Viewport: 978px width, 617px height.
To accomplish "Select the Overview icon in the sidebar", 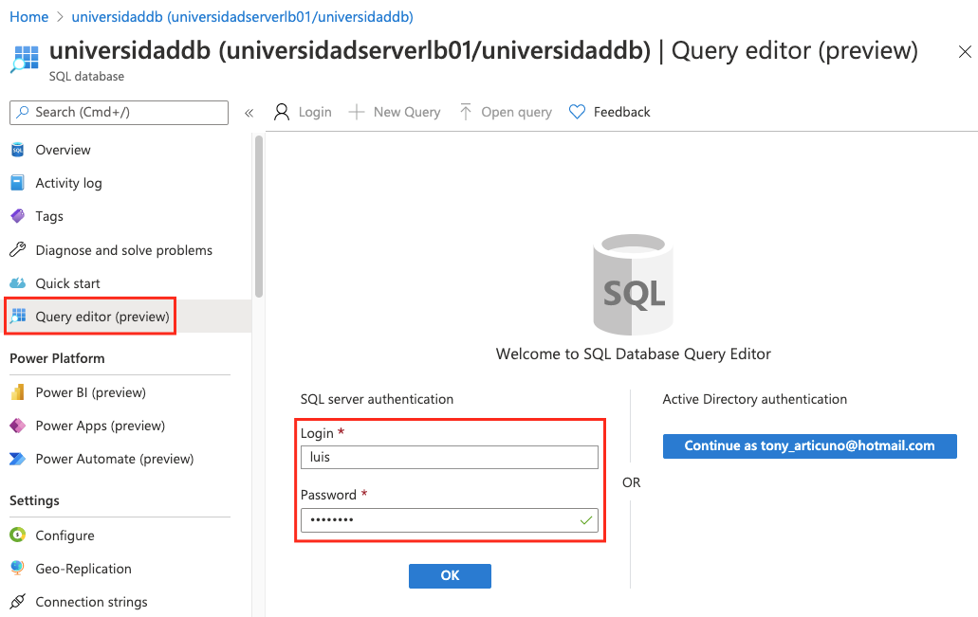I will (16, 149).
